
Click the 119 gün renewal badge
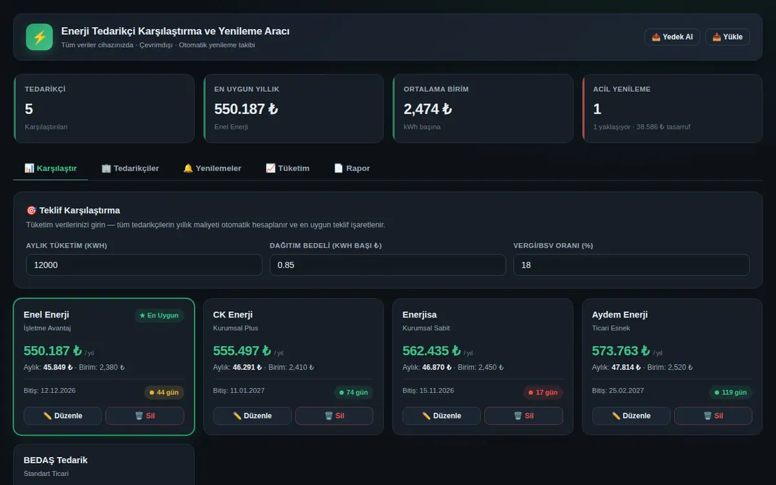(731, 393)
